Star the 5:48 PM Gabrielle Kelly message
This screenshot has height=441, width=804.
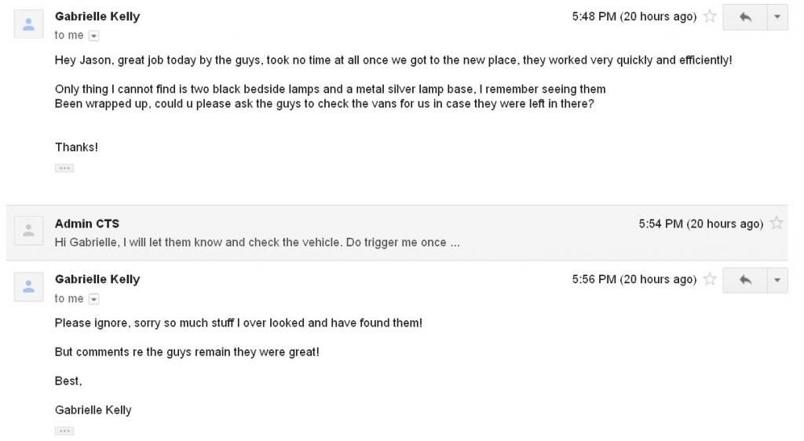710,16
